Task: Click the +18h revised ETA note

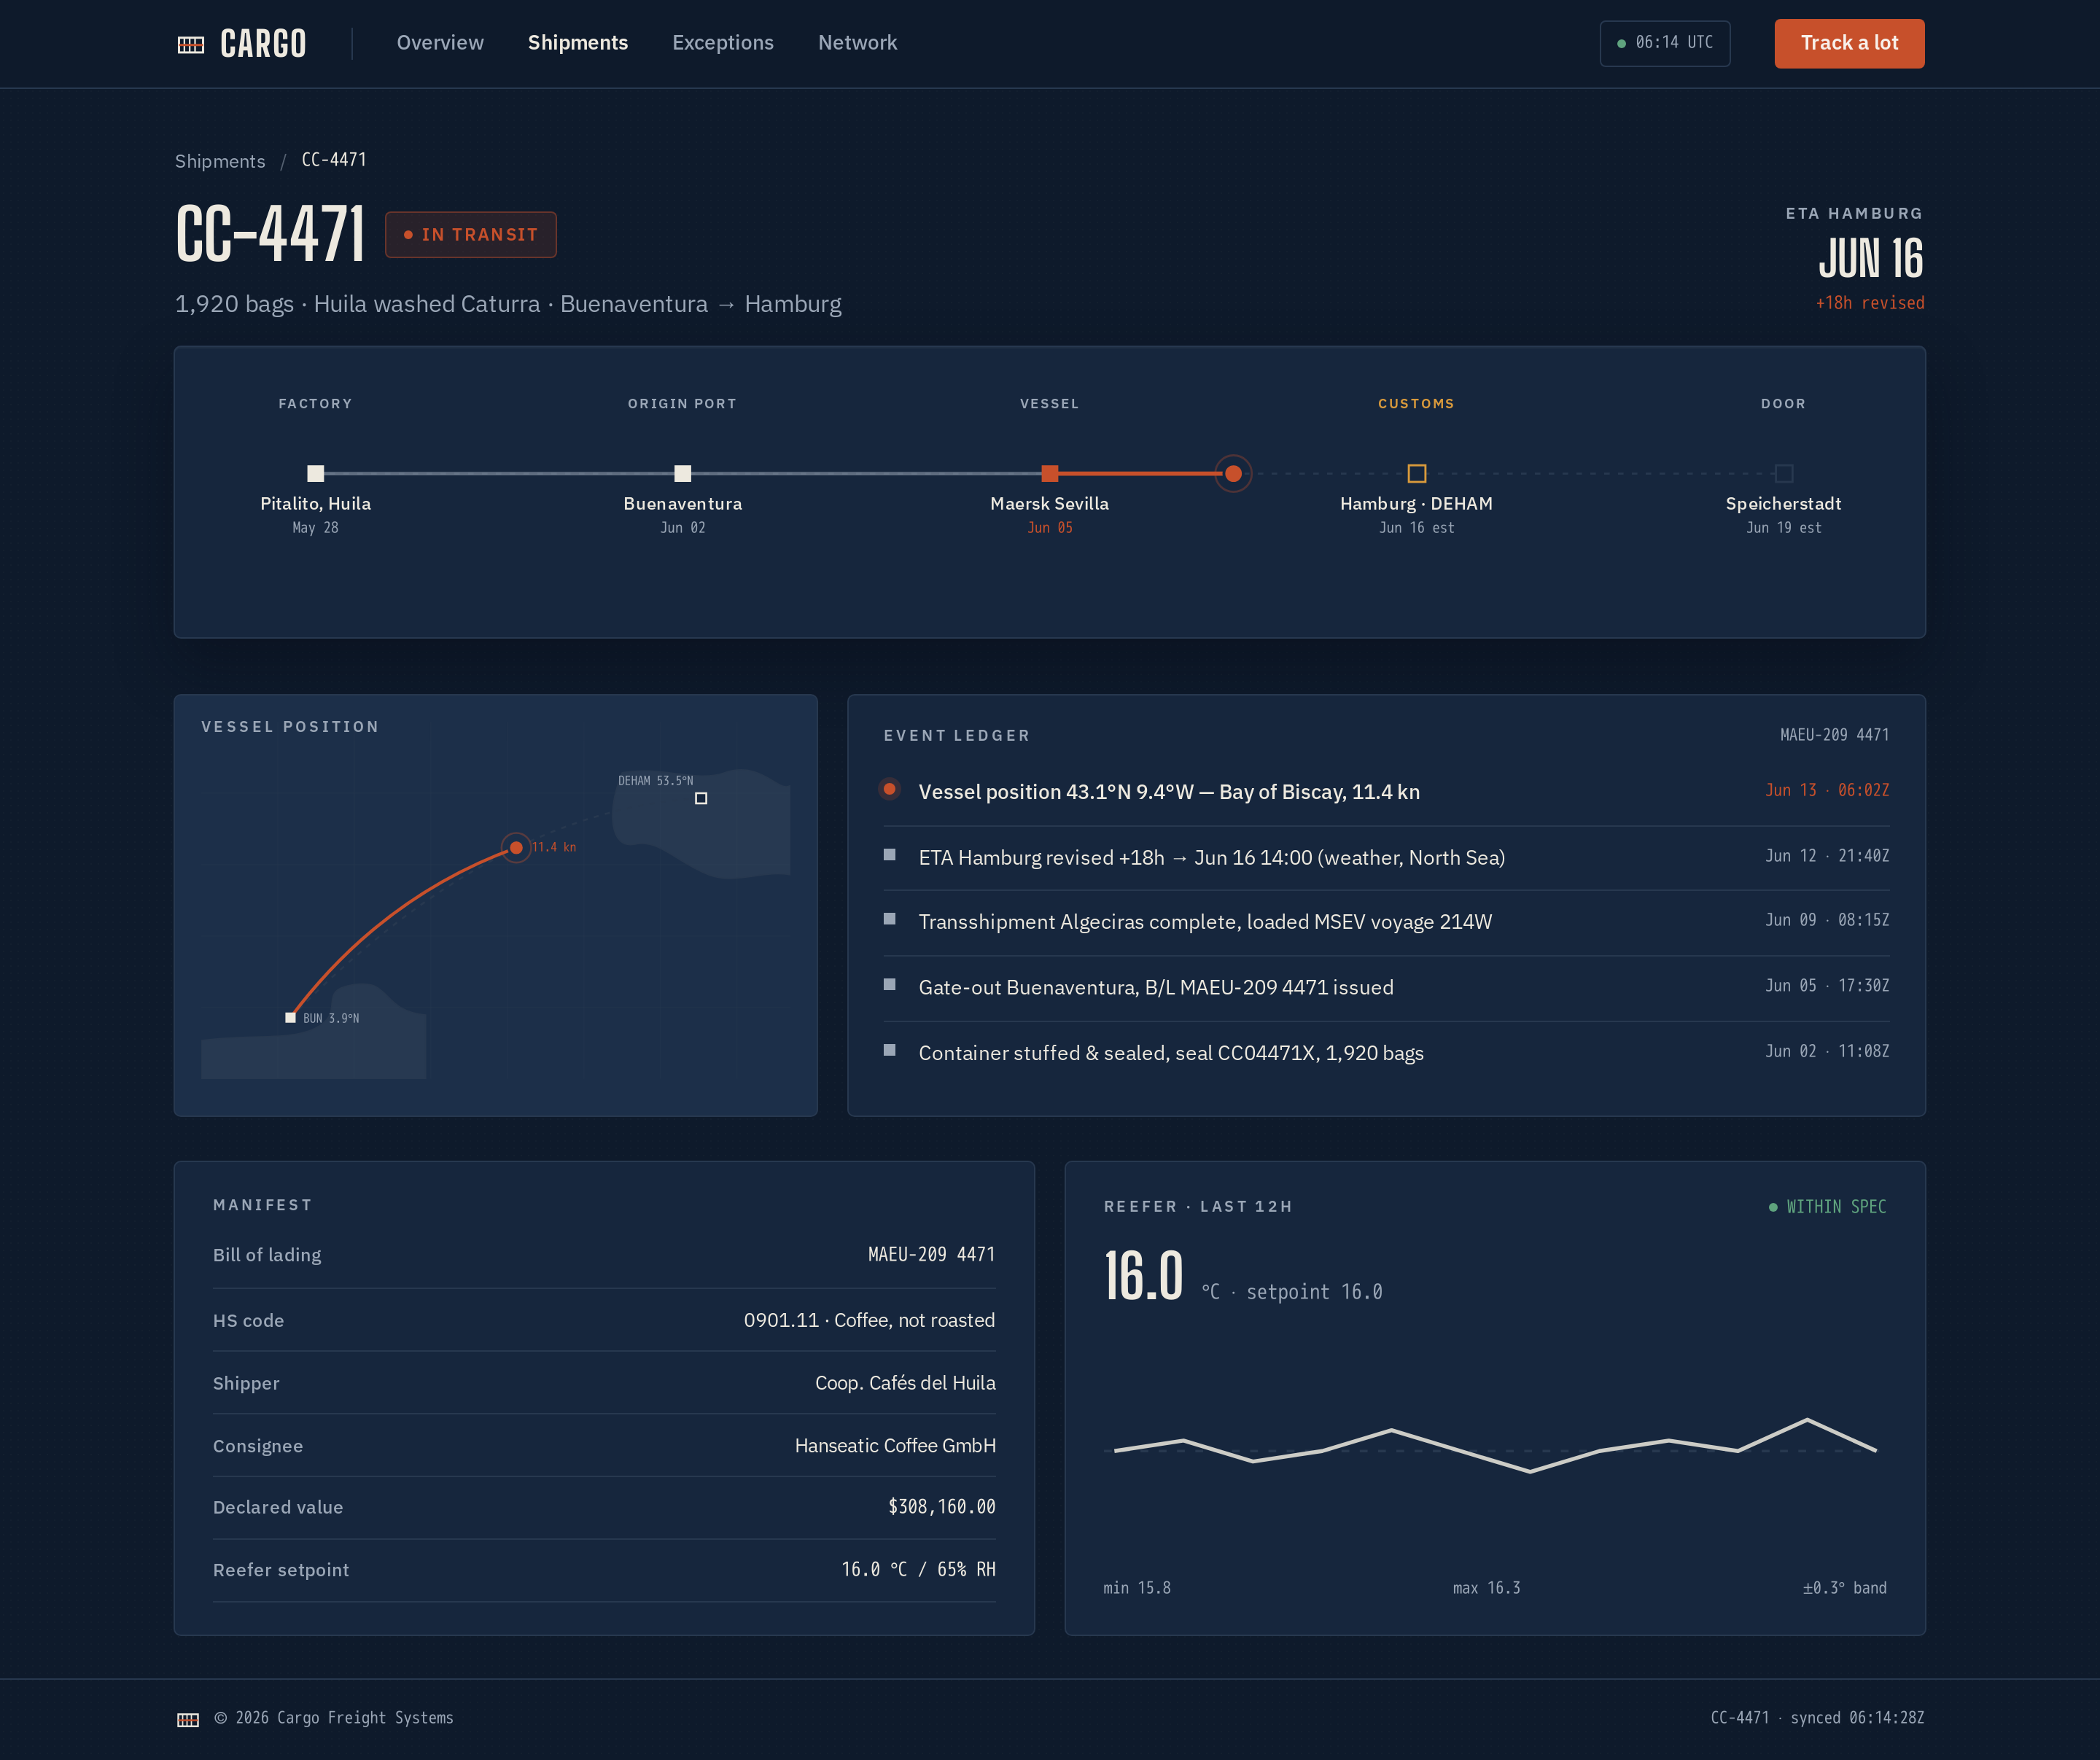Action: (x=1870, y=303)
